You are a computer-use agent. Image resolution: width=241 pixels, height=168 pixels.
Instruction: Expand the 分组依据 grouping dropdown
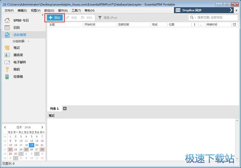tap(28, 41)
